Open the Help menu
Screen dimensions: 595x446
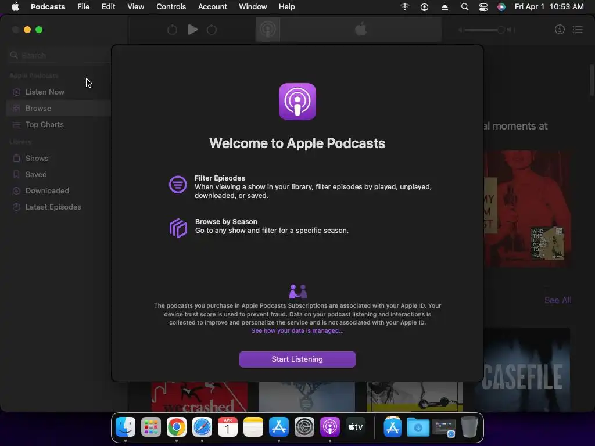(x=287, y=7)
